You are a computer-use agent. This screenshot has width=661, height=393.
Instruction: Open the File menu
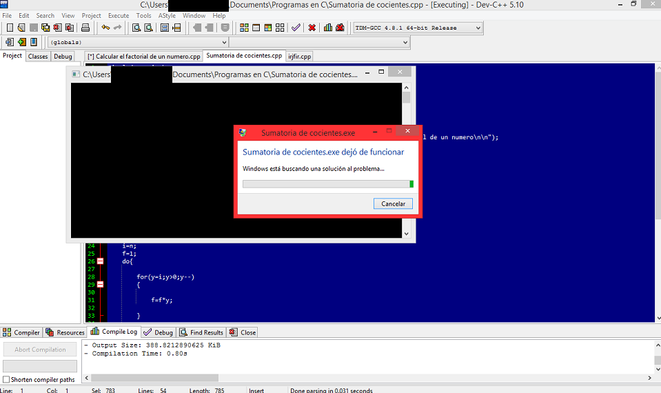click(x=7, y=16)
